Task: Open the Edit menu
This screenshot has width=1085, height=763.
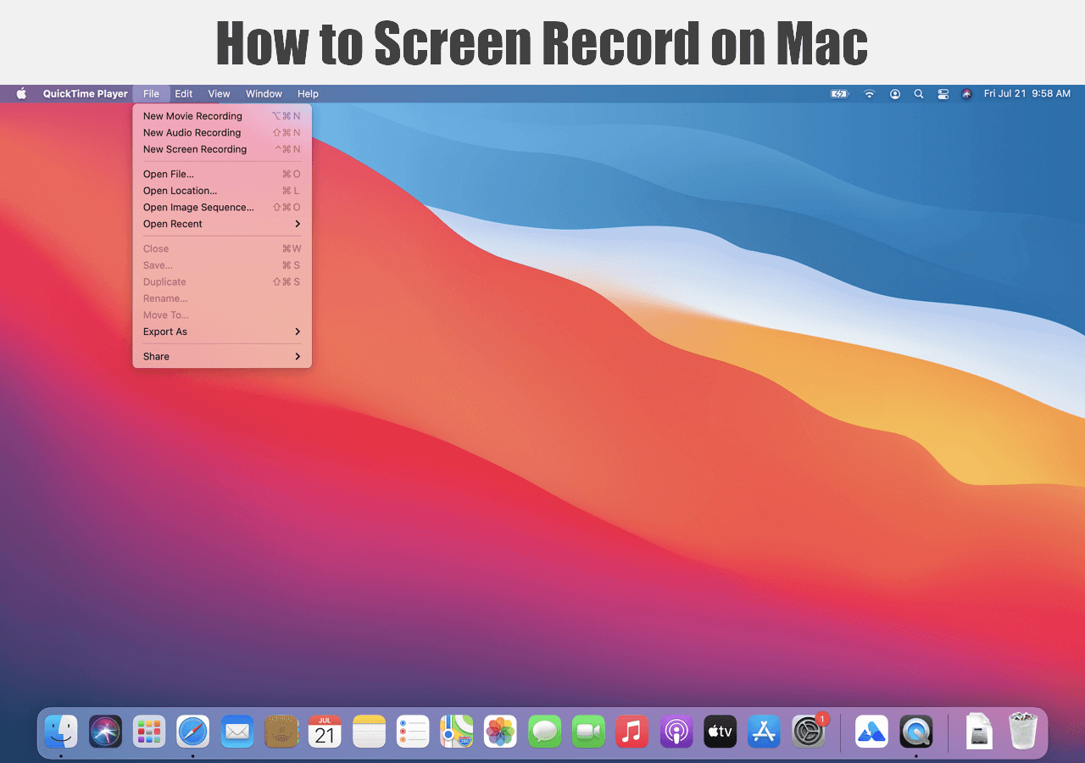Action: (x=183, y=93)
